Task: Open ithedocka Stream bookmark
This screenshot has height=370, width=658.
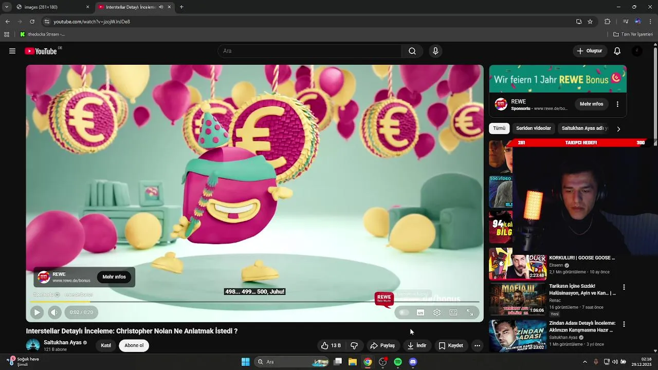Action: pos(42,34)
